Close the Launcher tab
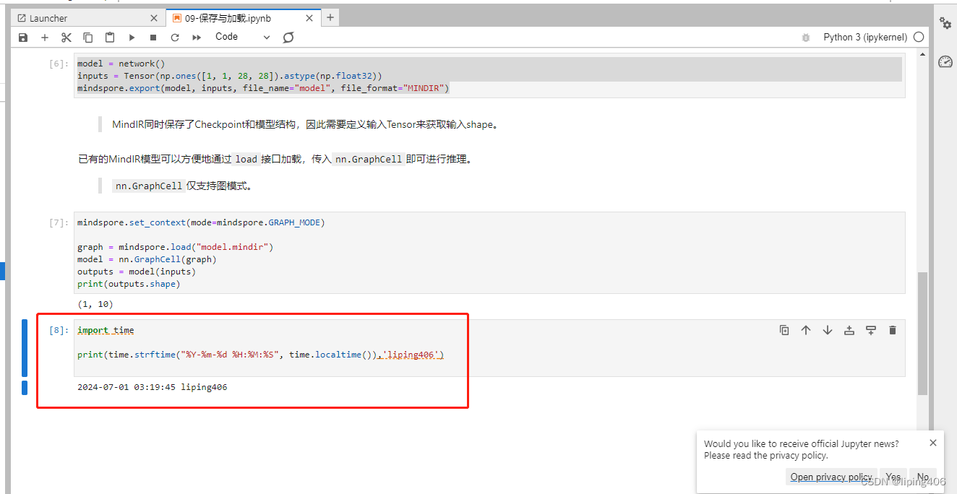Screen dimensions: 957x494 [154, 18]
